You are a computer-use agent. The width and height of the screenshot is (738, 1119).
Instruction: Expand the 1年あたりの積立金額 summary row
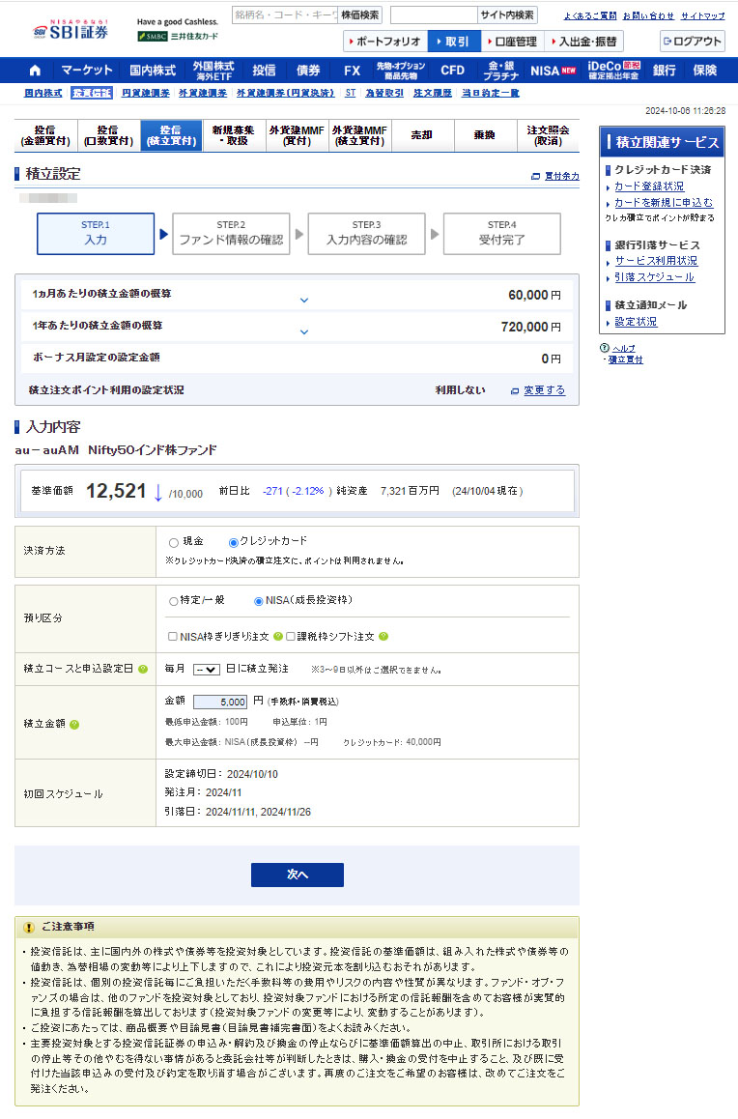click(x=304, y=331)
